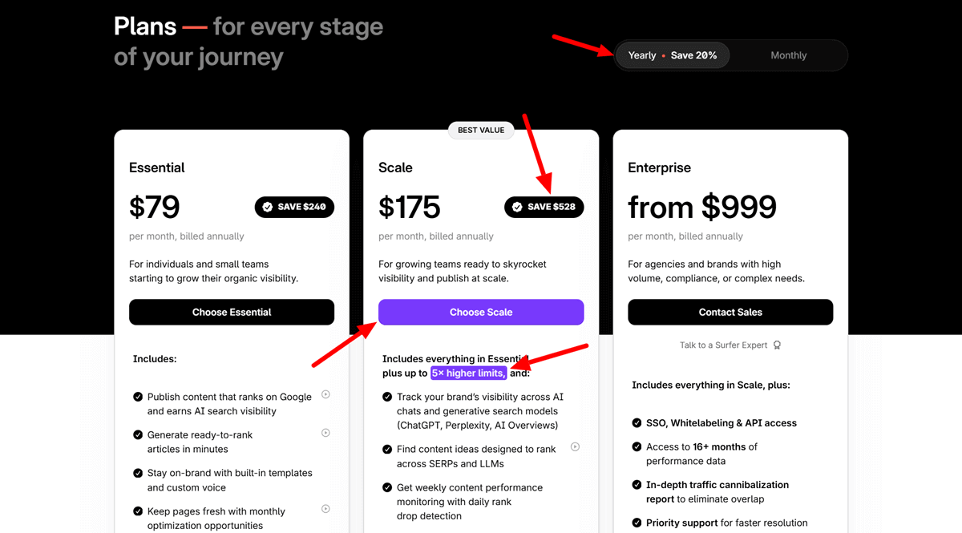Click the BEST VALUE badge above Scale plan
Viewport: 962px width, 533px height.
[480, 130]
